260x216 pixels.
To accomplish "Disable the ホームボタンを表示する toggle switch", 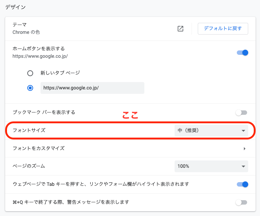I will [242, 53].
